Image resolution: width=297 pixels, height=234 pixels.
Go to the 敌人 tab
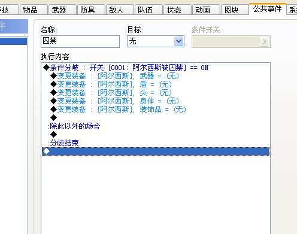(120, 10)
